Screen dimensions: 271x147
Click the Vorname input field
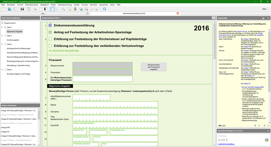pos(115,112)
